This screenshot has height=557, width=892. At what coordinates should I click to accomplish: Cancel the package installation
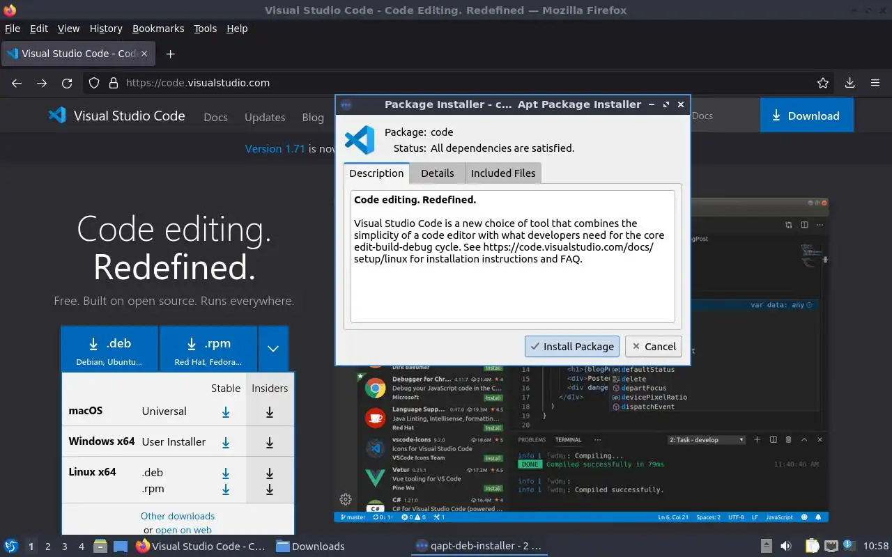coord(652,346)
